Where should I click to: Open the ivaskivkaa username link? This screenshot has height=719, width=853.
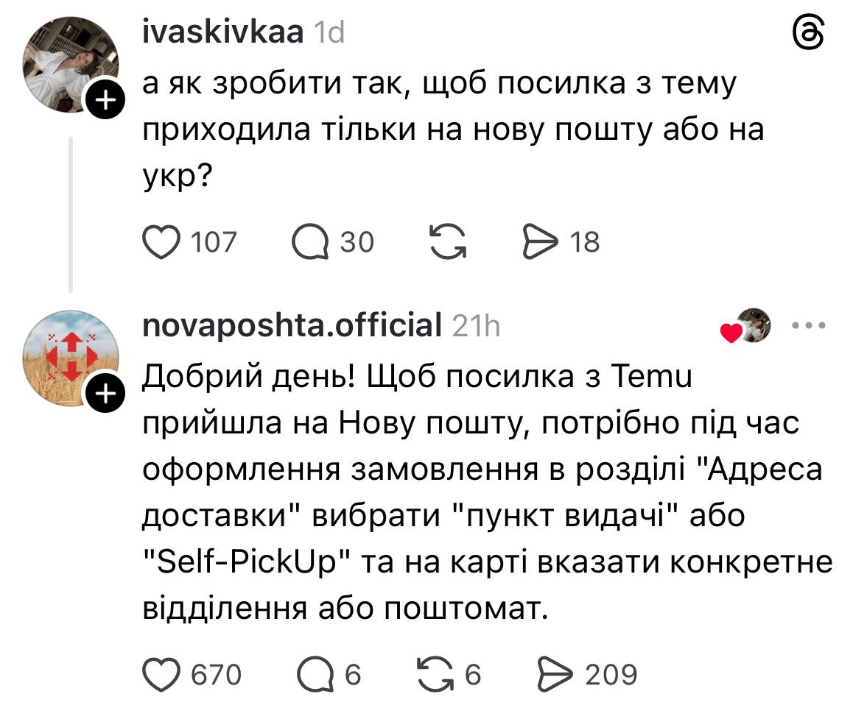pos(222,32)
